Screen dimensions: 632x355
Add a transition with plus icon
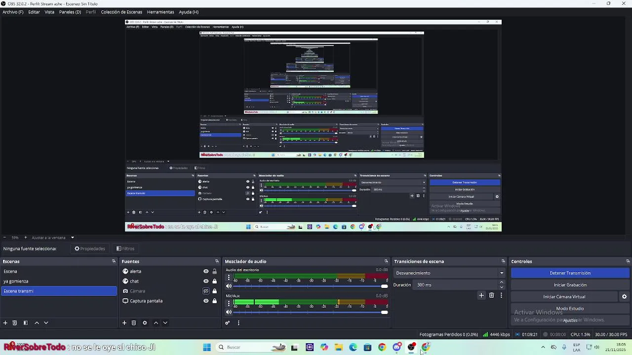pos(481,295)
